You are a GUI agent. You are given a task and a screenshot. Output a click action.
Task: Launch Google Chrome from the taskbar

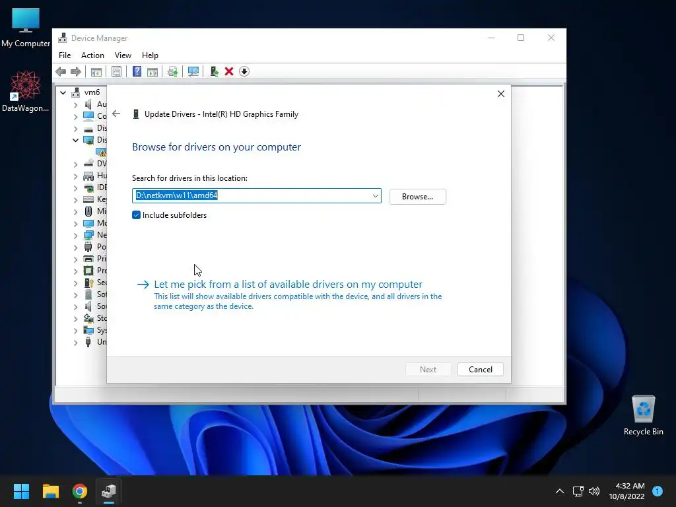click(x=80, y=491)
